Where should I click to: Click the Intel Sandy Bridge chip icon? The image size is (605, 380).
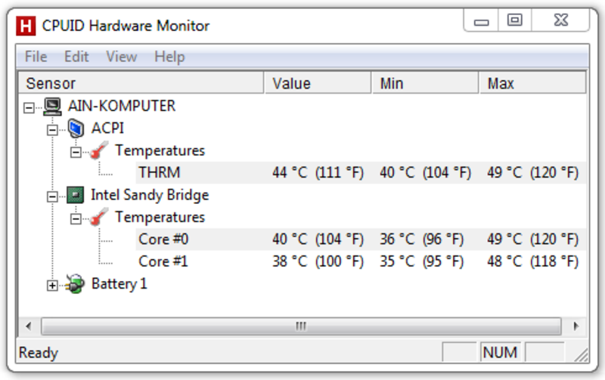75,195
